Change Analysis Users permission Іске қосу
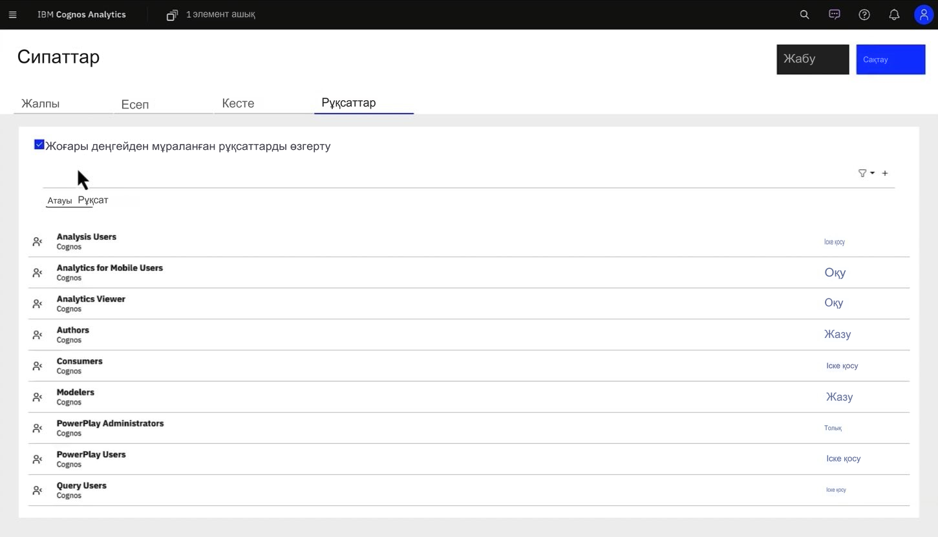938x537 pixels. [x=834, y=242]
